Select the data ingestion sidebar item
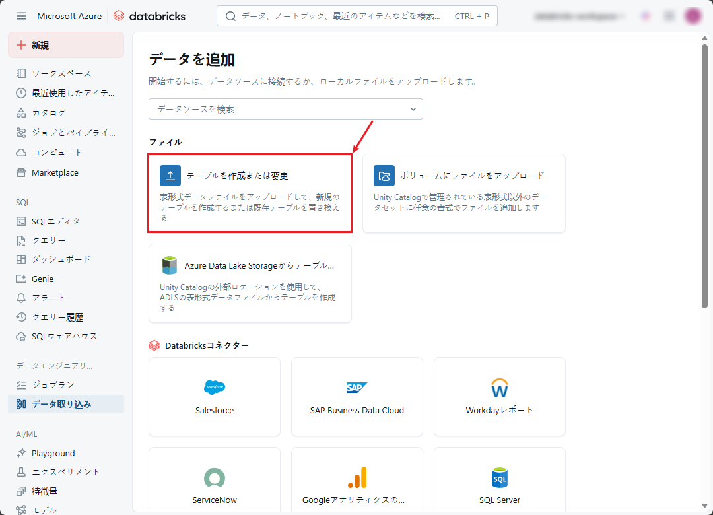This screenshot has height=515, width=713. (x=66, y=404)
